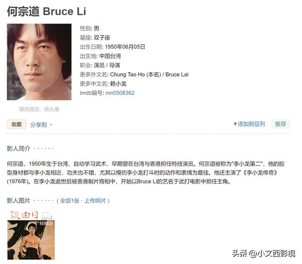Click the 上传照片 upload link
302x264 pixels.
[95, 201]
